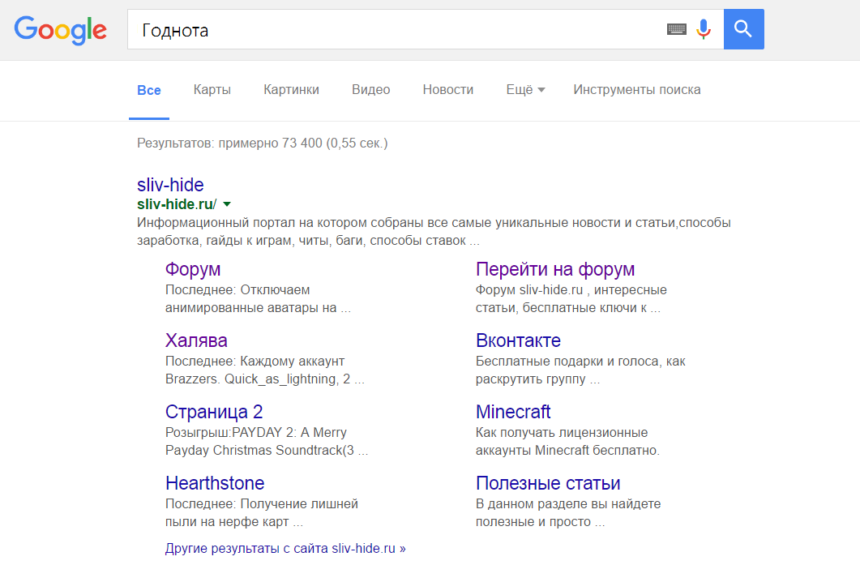The width and height of the screenshot is (860, 565).
Task: Open the Minecraft sitelink
Action: pos(513,412)
